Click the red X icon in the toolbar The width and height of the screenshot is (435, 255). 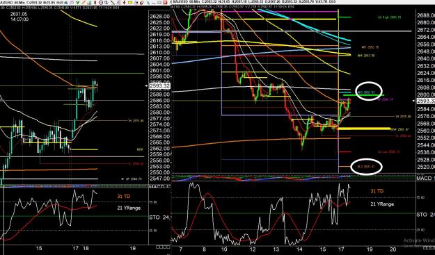click(x=165, y=2)
